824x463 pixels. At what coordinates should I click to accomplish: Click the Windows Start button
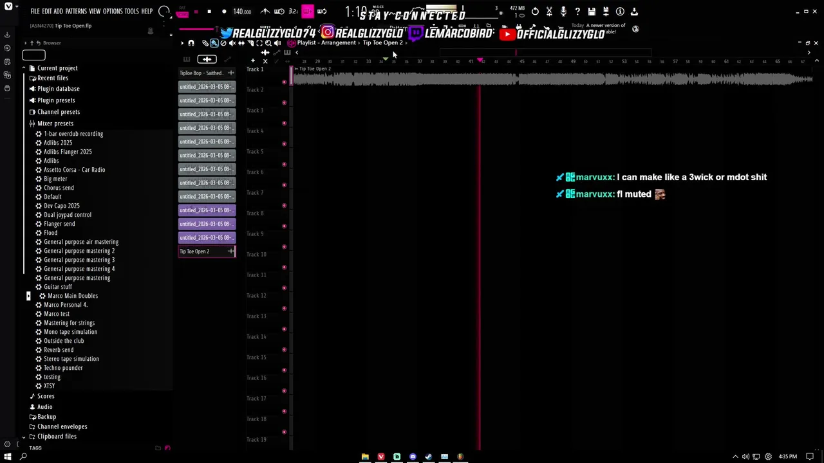(x=8, y=457)
